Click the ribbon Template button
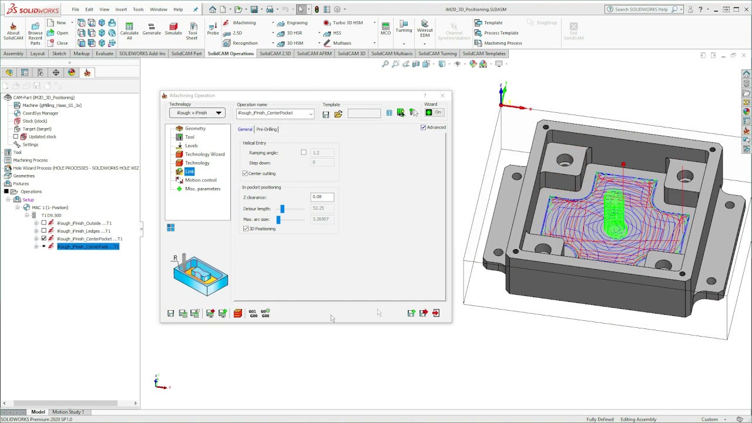752x423 pixels. tap(489, 23)
